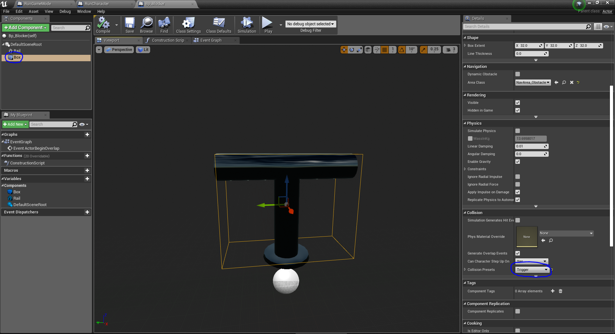Open the NavArea_Obstacle Area Class dropdown
Screen dimensions: 615x334
(x=533, y=82)
